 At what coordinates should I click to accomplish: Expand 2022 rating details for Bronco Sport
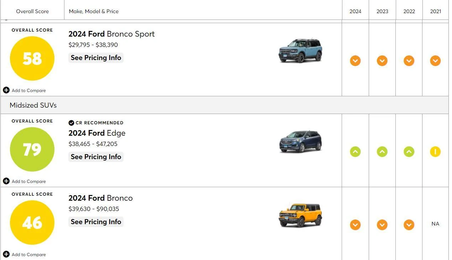pyautogui.click(x=409, y=61)
